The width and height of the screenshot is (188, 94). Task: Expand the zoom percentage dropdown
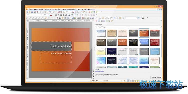click(x=70, y=12)
